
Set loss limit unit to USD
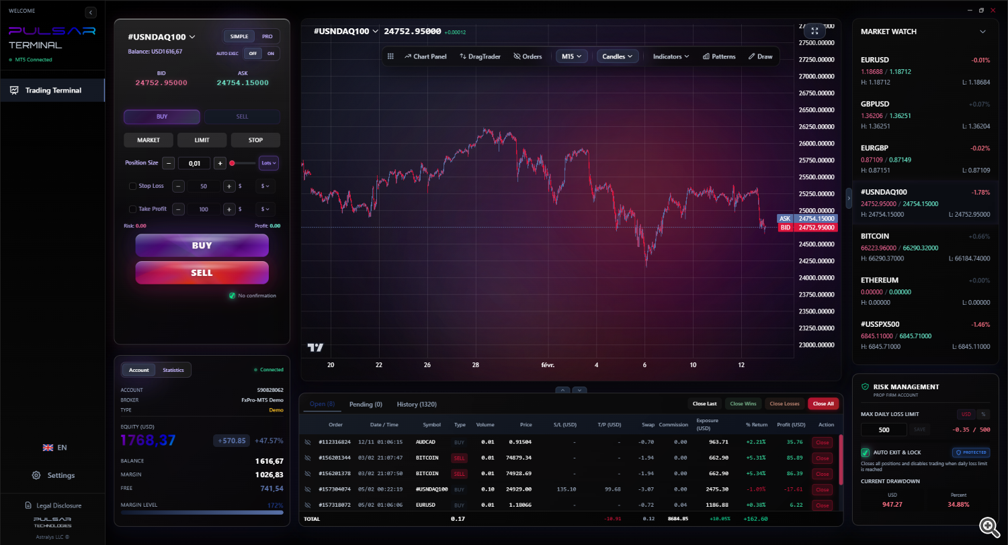966,414
